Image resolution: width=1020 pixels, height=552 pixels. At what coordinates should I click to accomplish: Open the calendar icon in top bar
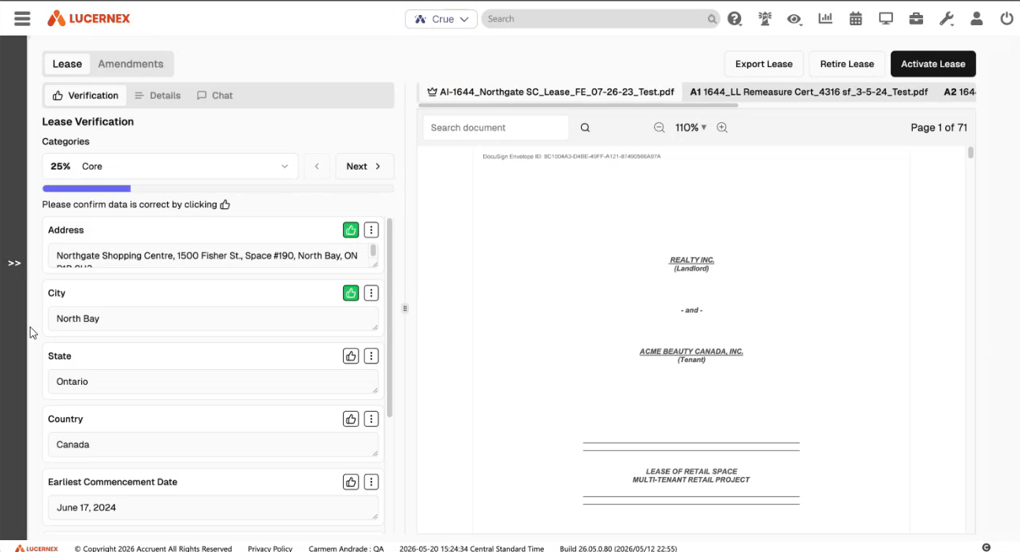[x=855, y=19]
